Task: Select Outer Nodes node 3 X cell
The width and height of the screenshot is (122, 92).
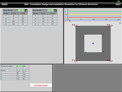Action: click(x=13, y=21)
